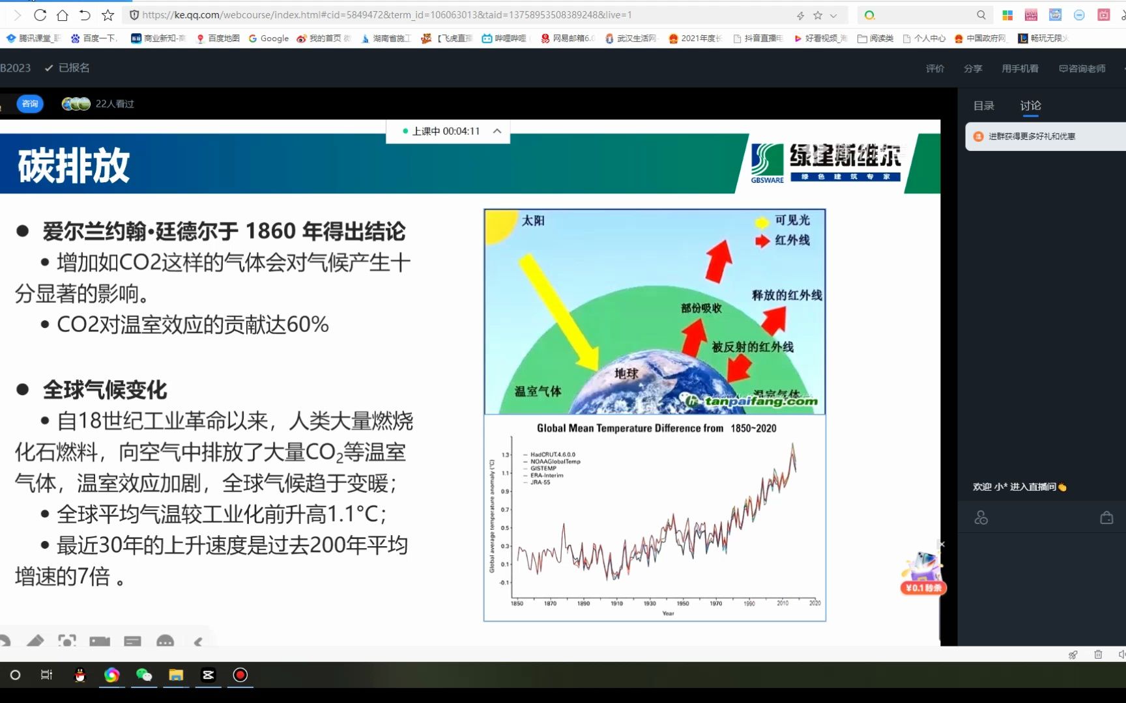Open the member list icon in the discussion panel
Image resolution: width=1126 pixels, height=703 pixels.
[x=981, y=517]
